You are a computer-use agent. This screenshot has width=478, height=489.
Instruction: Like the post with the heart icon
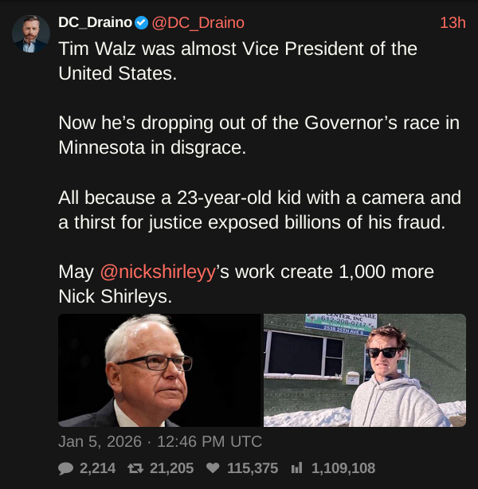[x=213, y=468]
